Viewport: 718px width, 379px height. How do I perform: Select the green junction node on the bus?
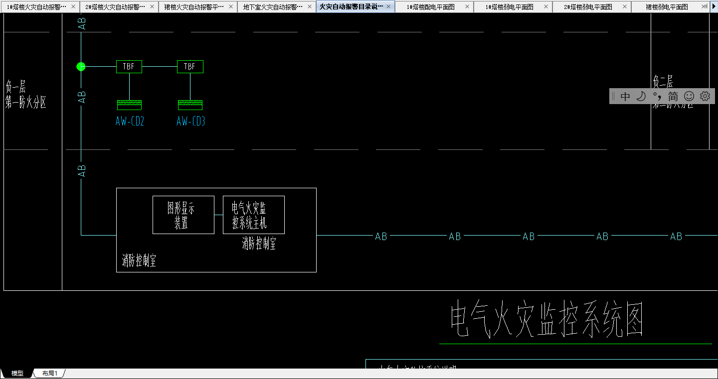[x=81, y=66]
